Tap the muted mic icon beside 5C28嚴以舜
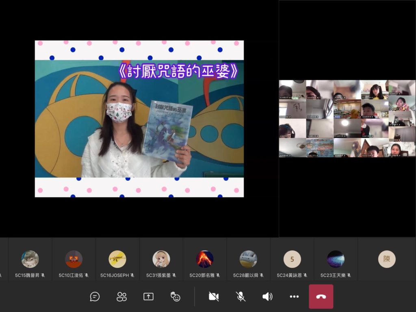Viewport: 416px width, 312px height. point(262,275)
